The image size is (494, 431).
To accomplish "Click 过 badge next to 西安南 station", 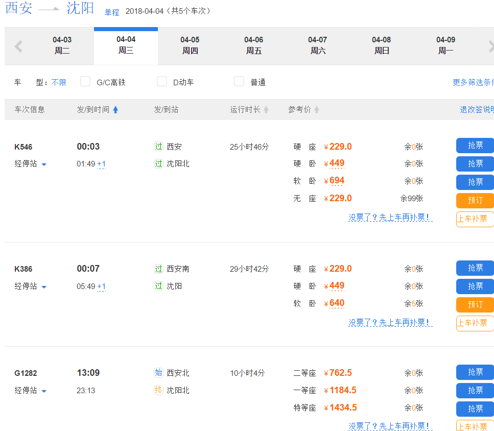I will 158,269.
